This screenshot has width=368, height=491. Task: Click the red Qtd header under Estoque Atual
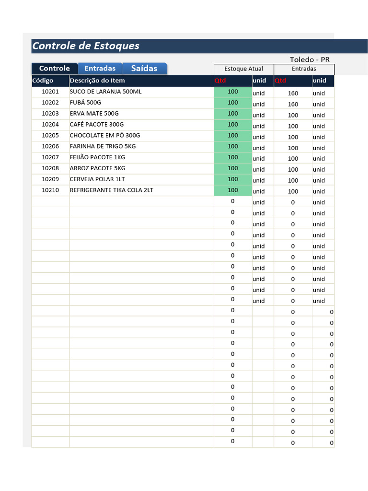[220, 81]
